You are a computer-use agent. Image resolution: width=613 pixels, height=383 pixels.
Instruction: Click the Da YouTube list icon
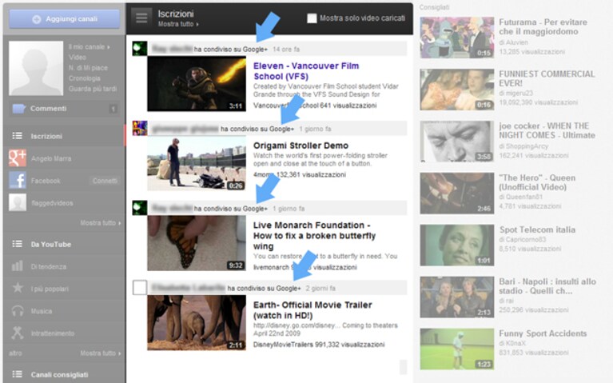coord(18,244)
